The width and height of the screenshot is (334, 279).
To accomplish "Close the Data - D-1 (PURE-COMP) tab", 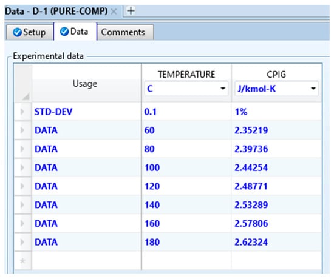I will 114,11.
